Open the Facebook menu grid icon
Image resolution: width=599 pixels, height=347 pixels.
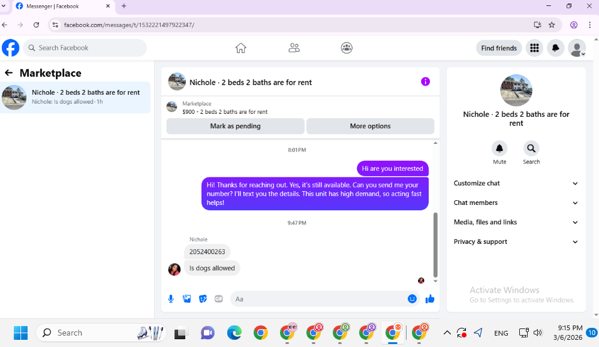click(534, 48)
